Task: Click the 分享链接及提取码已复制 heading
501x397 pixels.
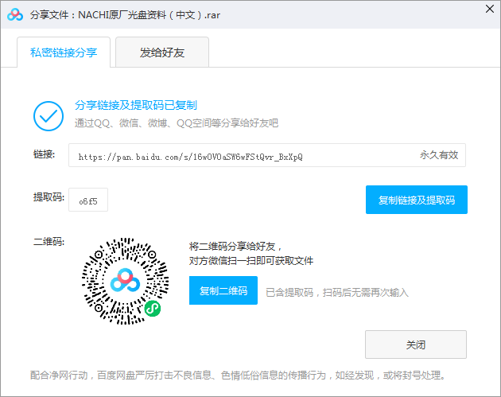Action: tap(135, 105)
